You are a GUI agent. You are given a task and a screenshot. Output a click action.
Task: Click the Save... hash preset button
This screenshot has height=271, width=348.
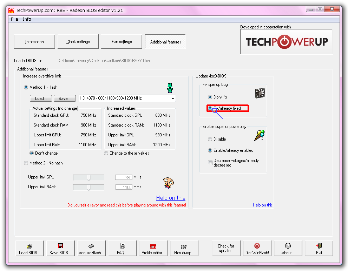(x=65, y=99)
